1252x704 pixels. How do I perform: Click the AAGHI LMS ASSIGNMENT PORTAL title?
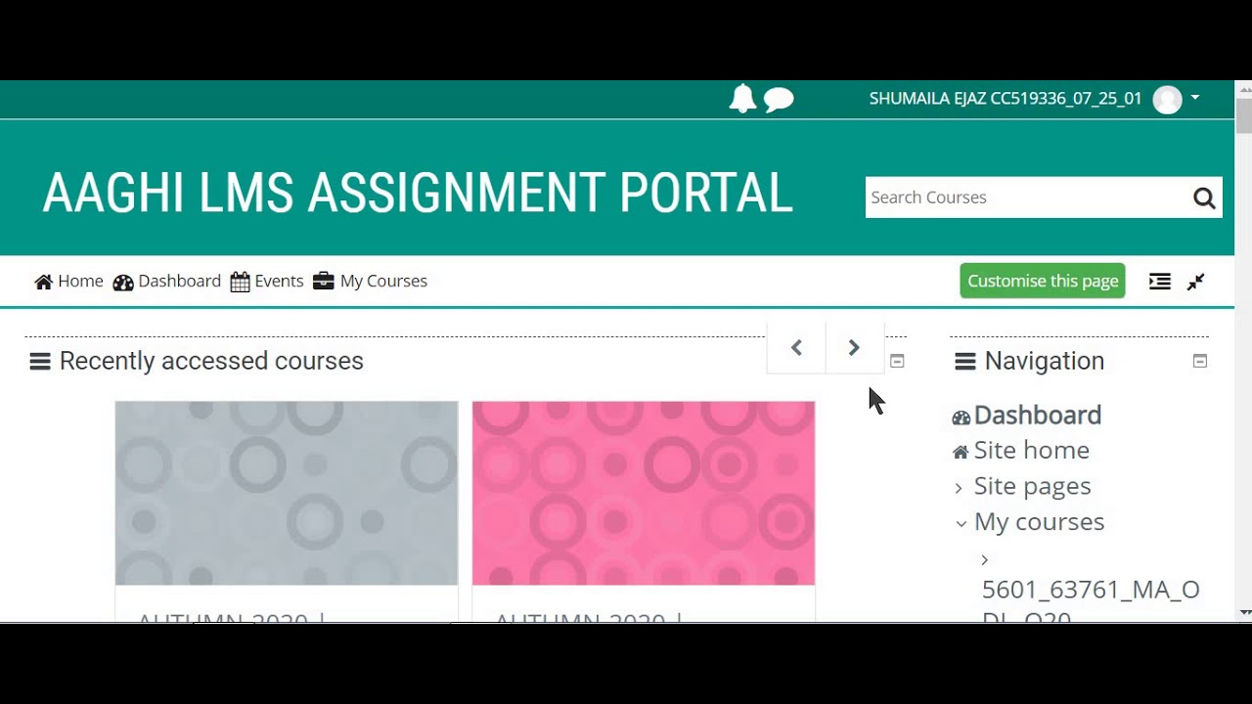pos(418,193)
